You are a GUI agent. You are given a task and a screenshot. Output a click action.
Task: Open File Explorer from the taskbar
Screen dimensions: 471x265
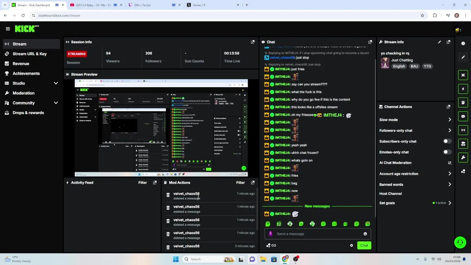coord(263,259)
